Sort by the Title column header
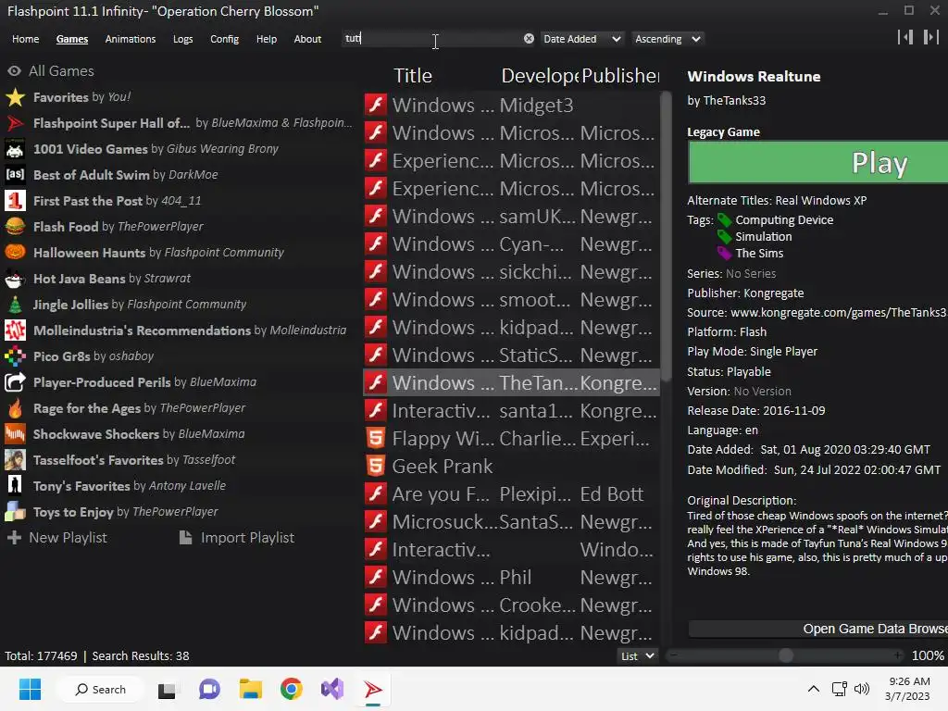The height and width of the screenshot is (711, 948). point(413,76)
